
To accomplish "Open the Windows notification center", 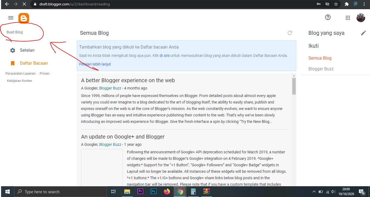I will [x=362, y=192].
